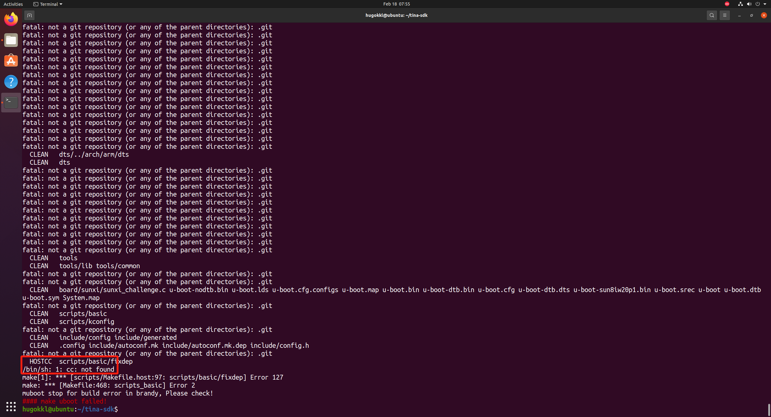Expand the Terminal app menu
The width and height of the screenshot is (771, 417).
pyautogui.click(x=48, y=4)
